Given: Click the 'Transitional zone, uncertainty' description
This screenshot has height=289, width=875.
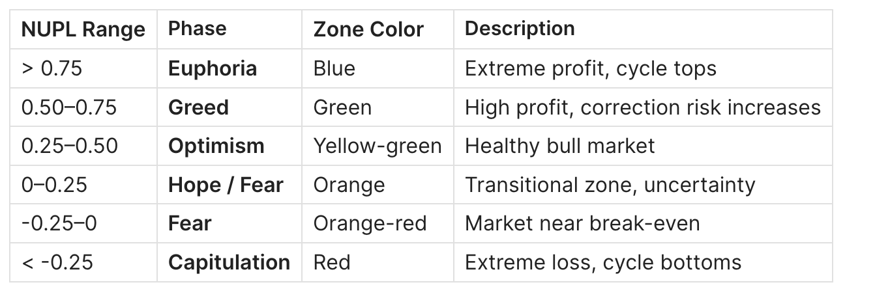Looking at the screenshot, I should [x=610, y=185].
